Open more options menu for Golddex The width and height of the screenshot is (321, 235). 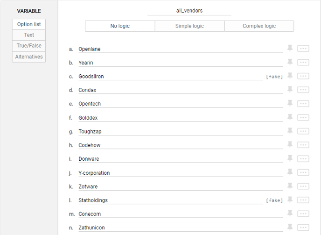303,118
